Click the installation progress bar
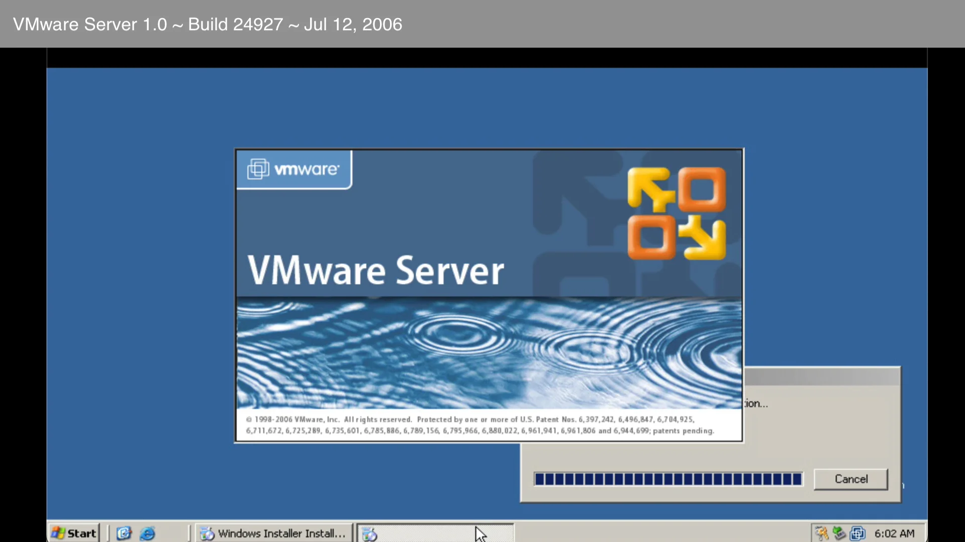This screenshot has height=542, width=965. [668, 479]
